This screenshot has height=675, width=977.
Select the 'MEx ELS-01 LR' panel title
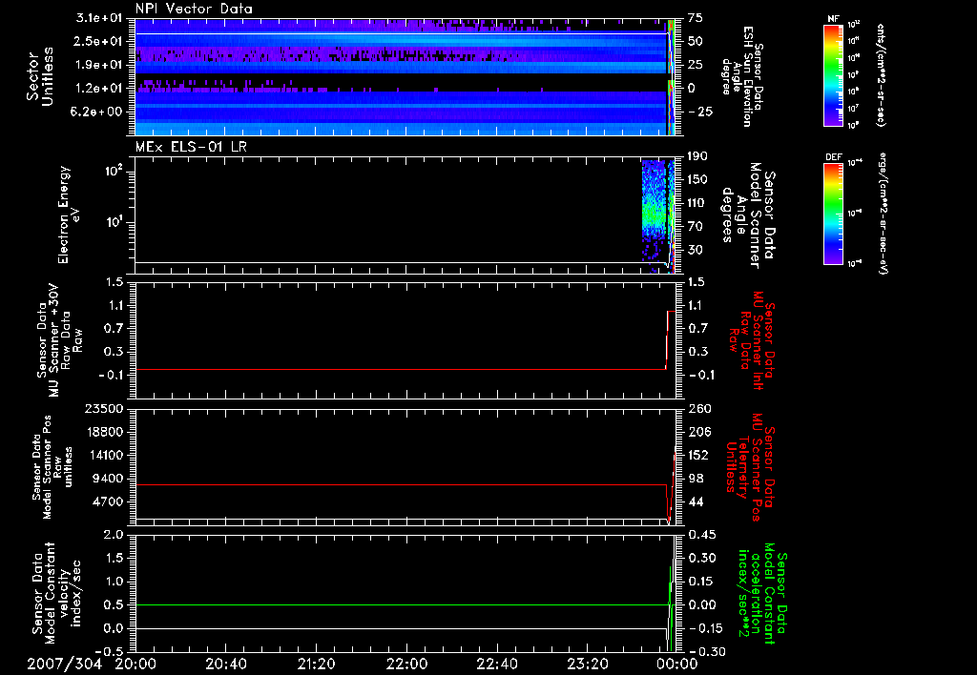(x=191, y=147)
